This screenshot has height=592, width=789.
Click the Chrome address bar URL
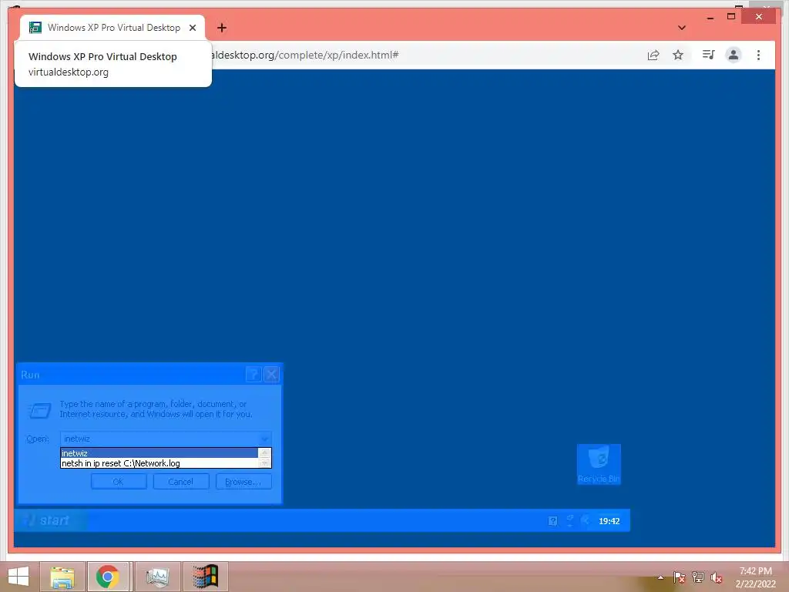(x=305, y=55)
